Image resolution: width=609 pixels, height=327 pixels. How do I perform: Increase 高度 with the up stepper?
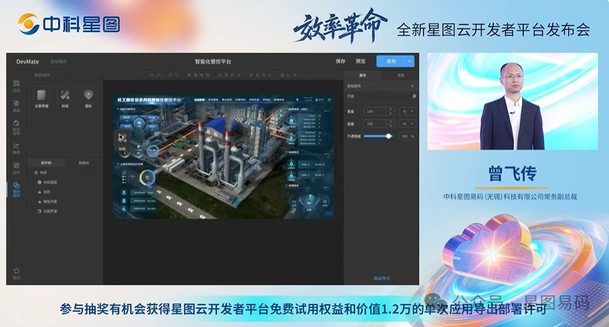coord(391,122)
